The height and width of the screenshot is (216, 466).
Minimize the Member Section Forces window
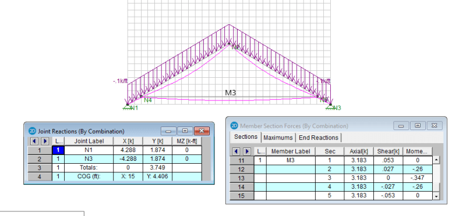click(401, 125)
